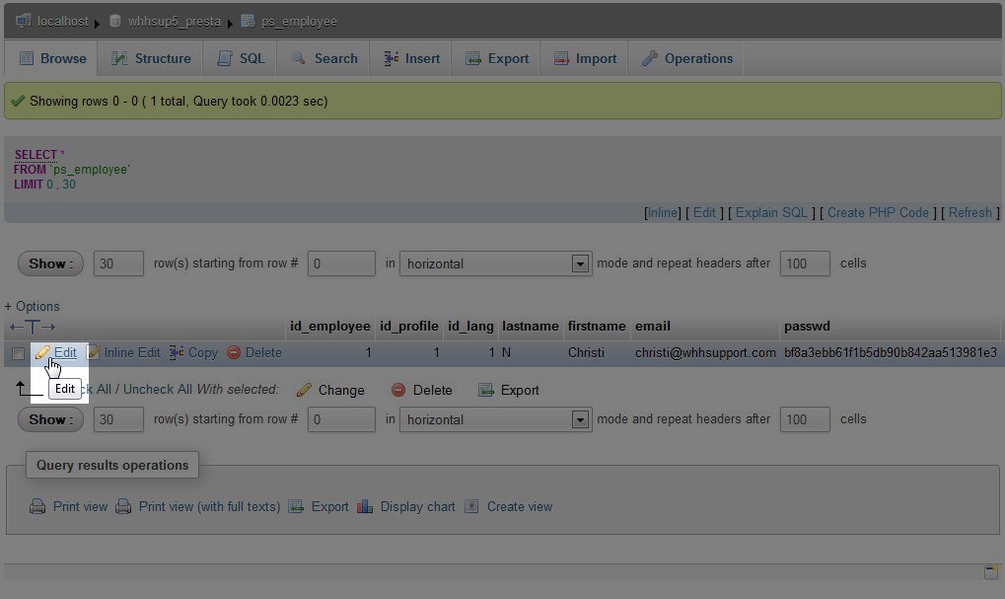1005x599 pixels.
Task: Click the localhost server icon in breadcrumb
Action: tap(23, 21)
